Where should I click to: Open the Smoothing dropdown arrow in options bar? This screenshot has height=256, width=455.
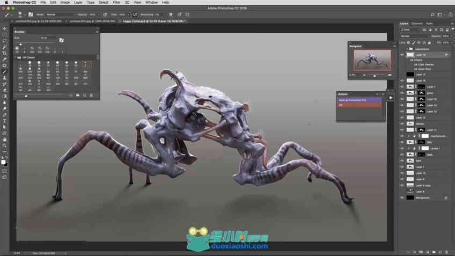pos(165,14)
